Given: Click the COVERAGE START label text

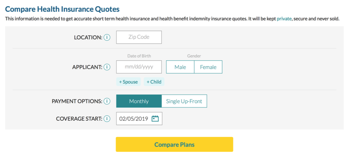Looking at the screenshot, I should tap(79, 119).
